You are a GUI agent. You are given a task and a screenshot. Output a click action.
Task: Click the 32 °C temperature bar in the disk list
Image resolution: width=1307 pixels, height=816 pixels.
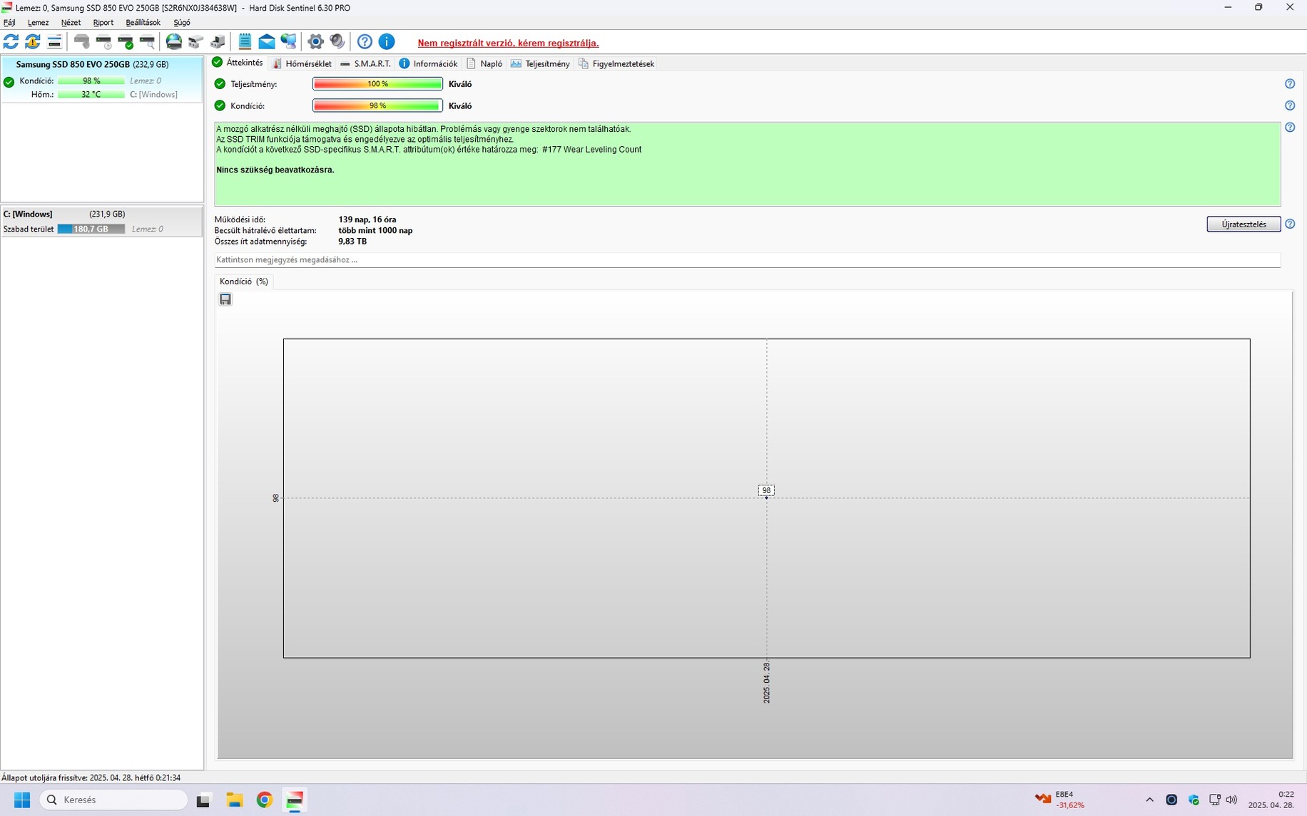pos(91,94)
